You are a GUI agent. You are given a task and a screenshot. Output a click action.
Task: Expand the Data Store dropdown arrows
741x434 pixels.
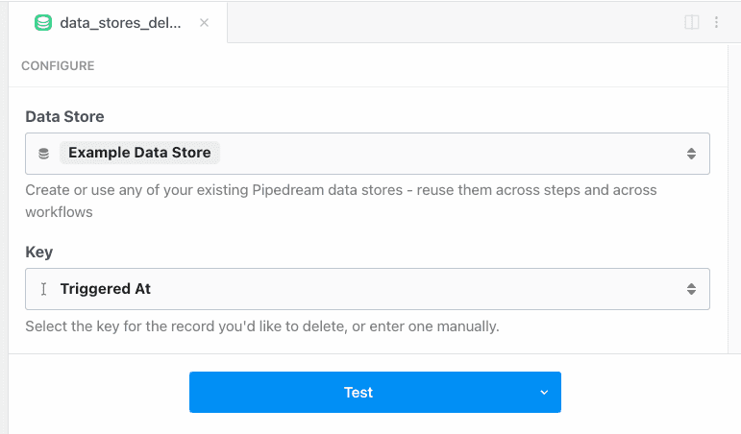click(x=691, y=154)
